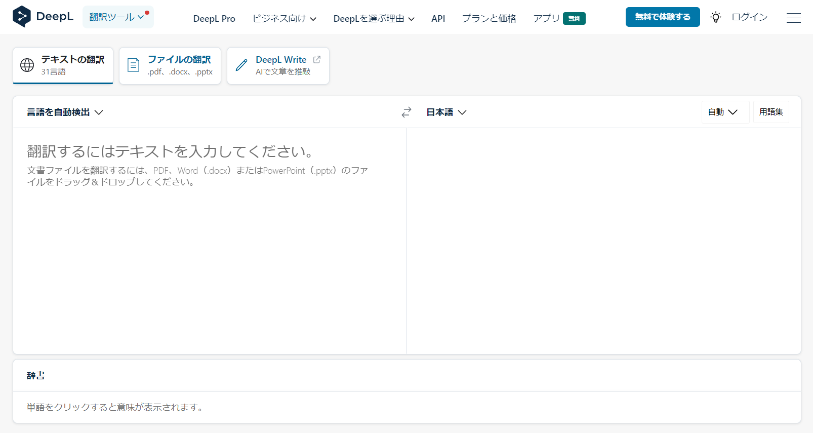Click the external link icon beside DeepL Write
This screenshot has height=433, width=813.
[317, 59]
